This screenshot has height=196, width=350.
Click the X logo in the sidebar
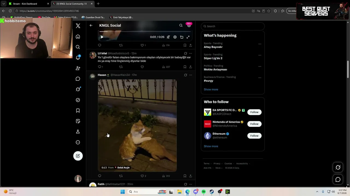coord(78,26)
